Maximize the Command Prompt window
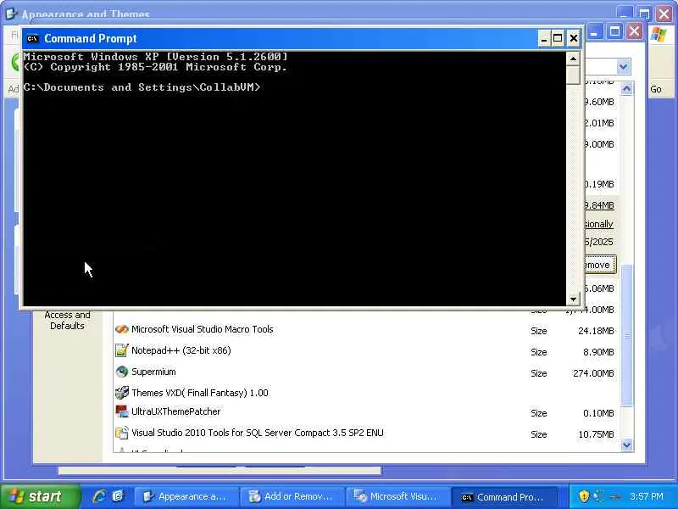 coord(558,39)
